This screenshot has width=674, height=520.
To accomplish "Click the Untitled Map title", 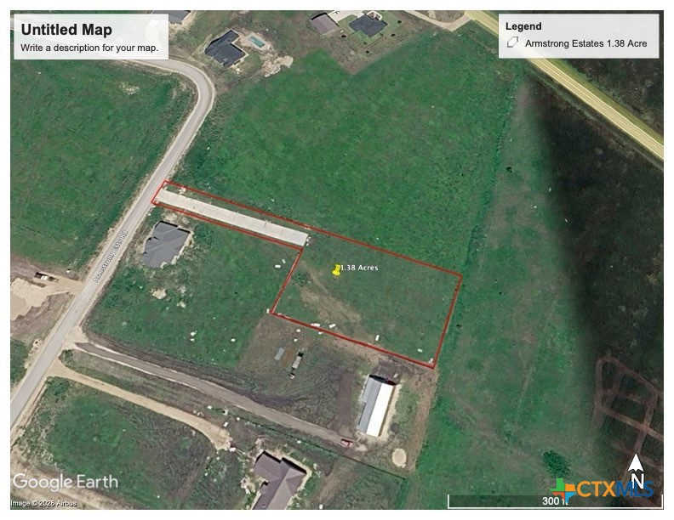I will (66, 30).
